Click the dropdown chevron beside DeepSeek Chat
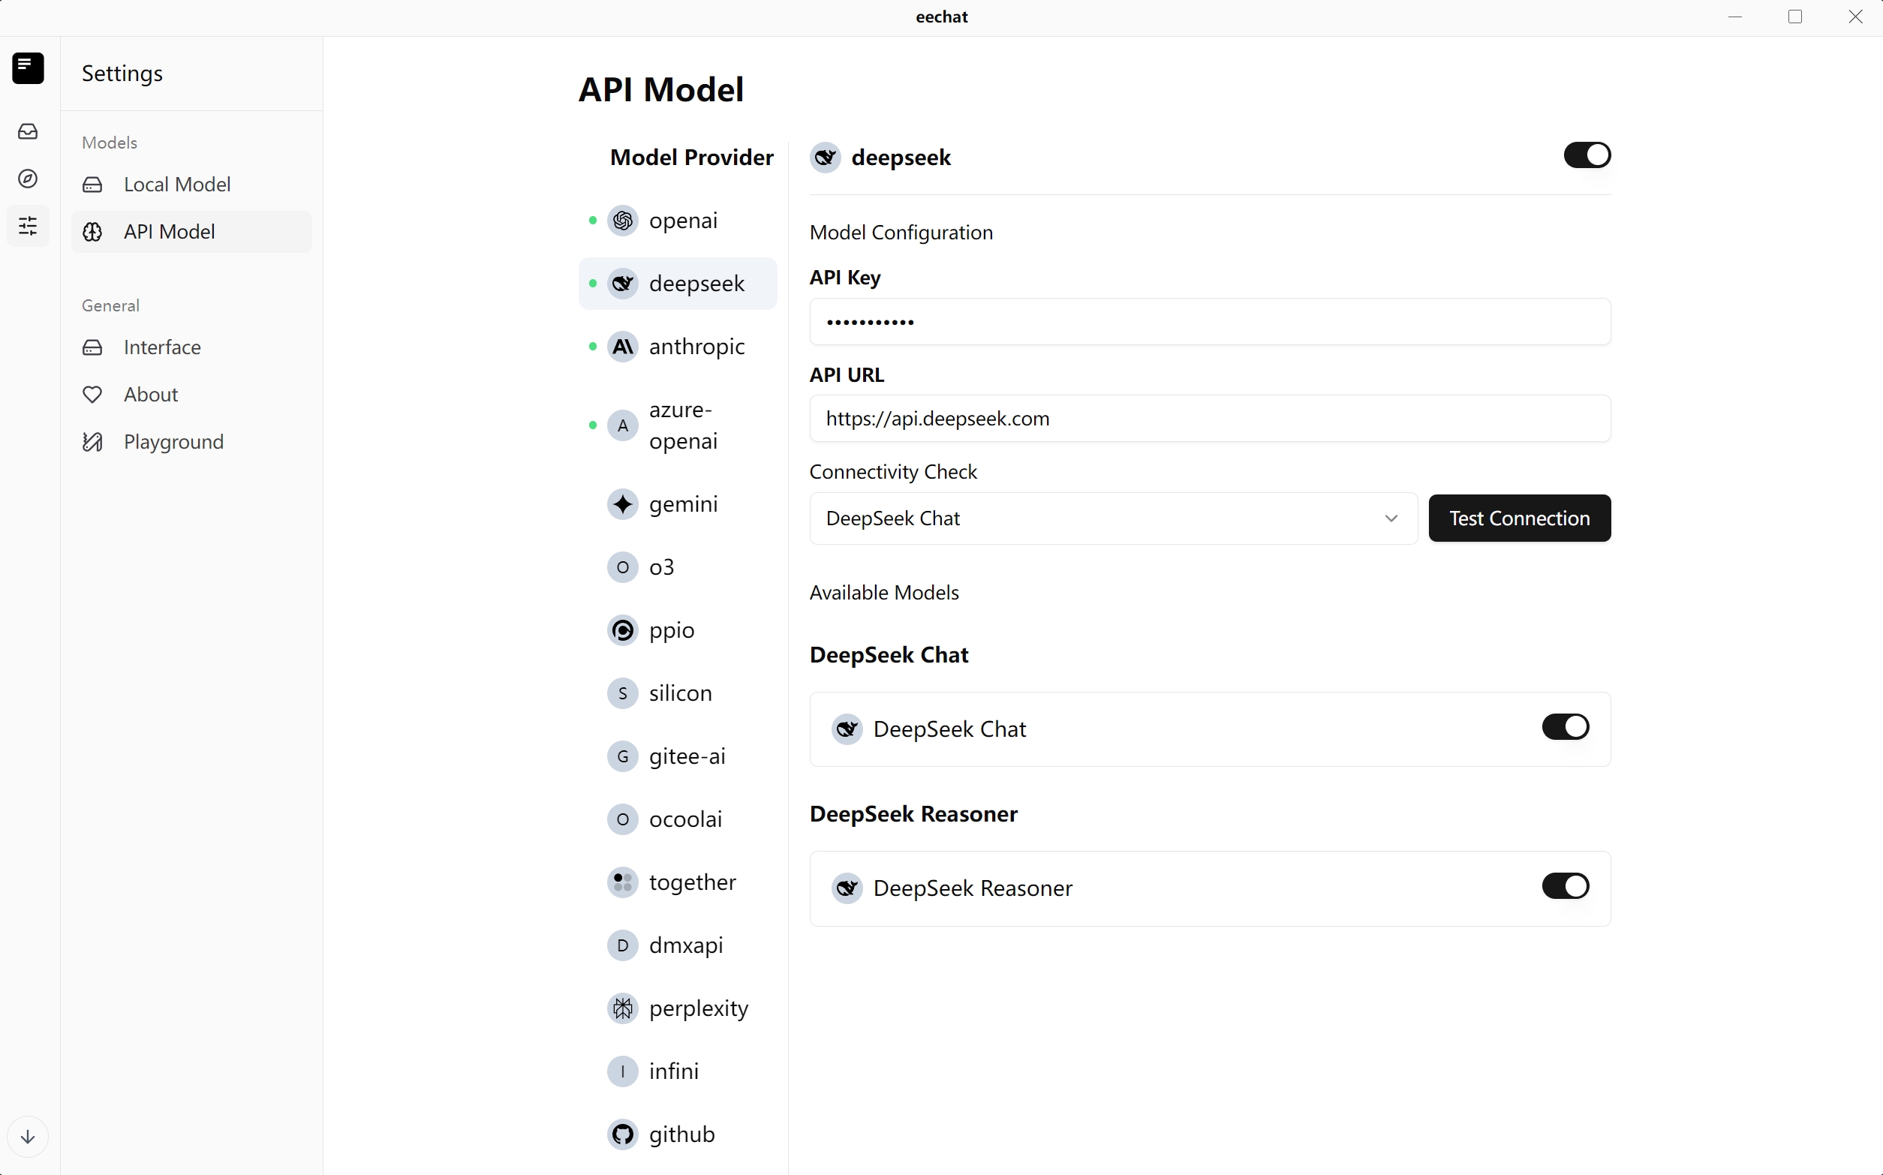This screenshot has width=1883, height=1175. click(x=1390, y=518)
